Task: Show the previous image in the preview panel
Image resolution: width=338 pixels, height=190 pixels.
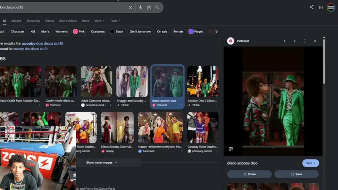Action: click(x=284, y=41)
